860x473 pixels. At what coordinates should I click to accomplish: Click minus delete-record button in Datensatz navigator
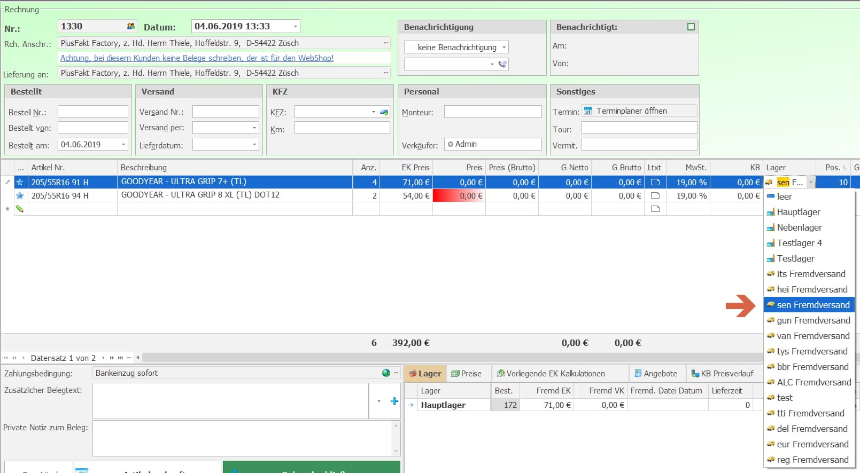point(129,358)
